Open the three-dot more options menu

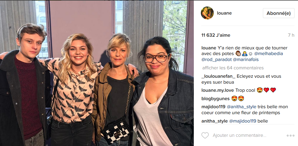[x=290, y=135]
